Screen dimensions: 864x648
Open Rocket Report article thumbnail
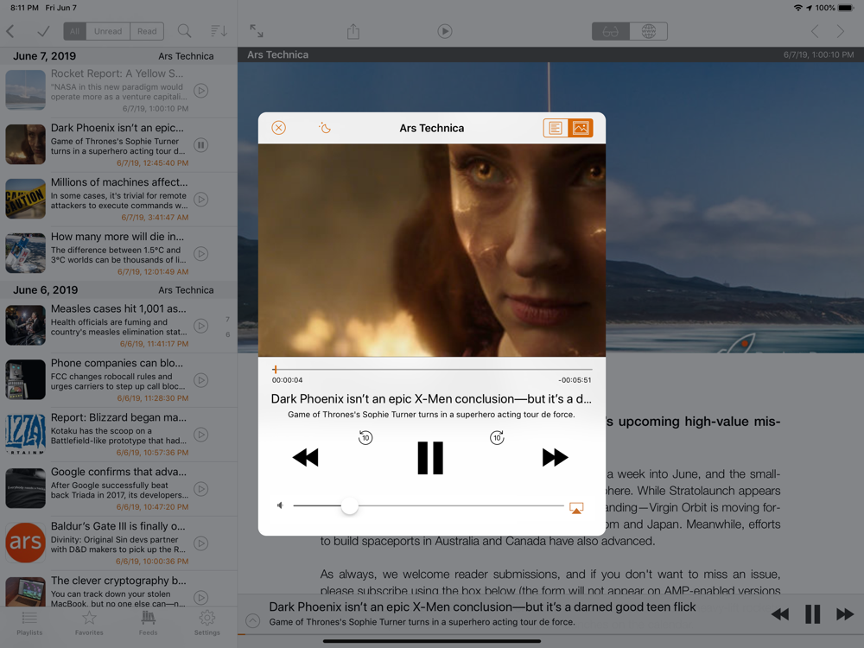pos(25,91)
